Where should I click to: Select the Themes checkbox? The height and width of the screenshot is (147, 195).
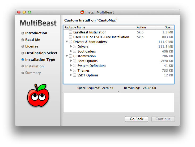point(75,70)
